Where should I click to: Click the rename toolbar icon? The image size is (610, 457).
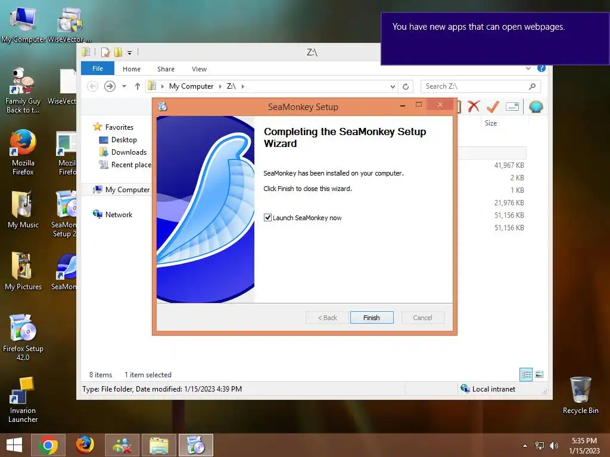512,107
